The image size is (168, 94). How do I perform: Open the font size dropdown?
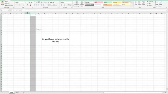[28, 2]
